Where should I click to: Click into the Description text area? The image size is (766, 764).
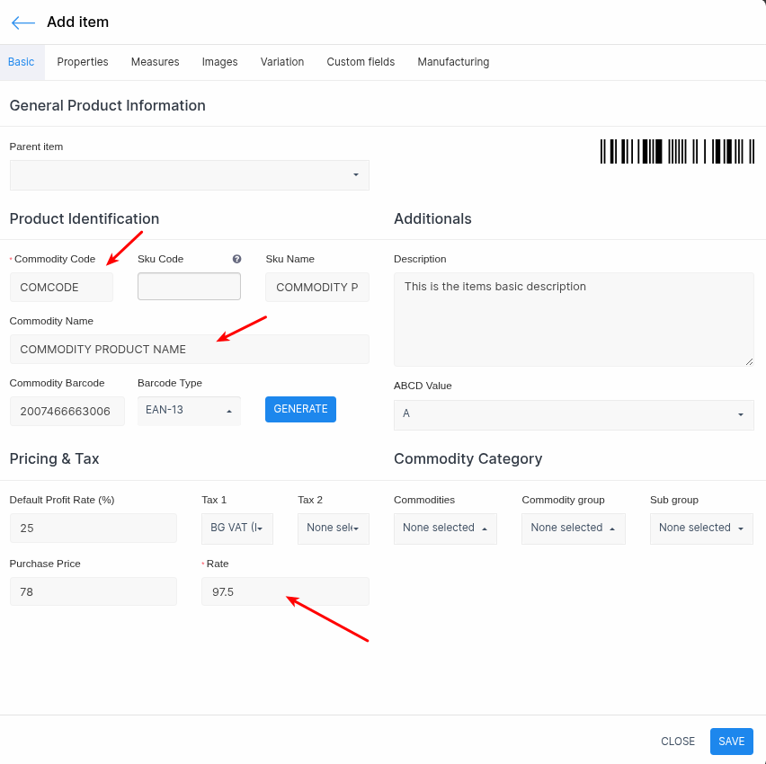pos(574,319)
